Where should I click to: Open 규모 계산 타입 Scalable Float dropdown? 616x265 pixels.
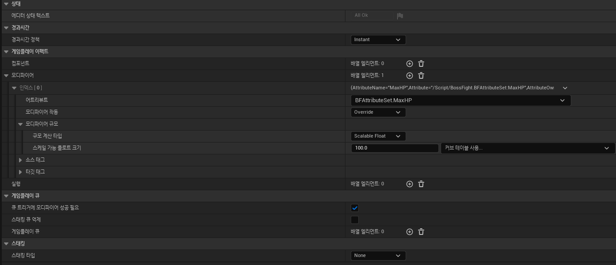378,136
